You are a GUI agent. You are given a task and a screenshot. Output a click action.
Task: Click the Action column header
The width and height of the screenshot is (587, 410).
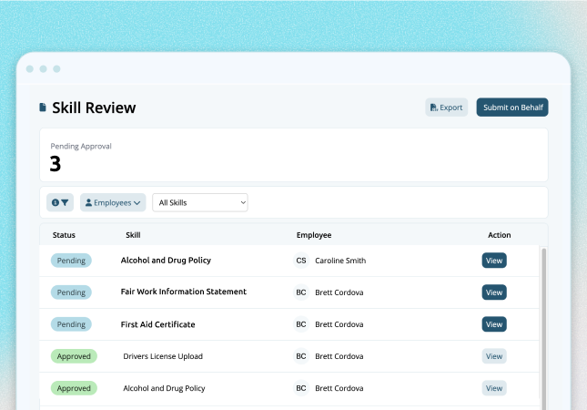pyautogui.click(x=499, y=235)
